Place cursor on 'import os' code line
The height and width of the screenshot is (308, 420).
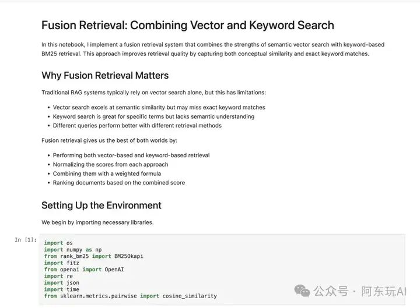coord(58,243)
